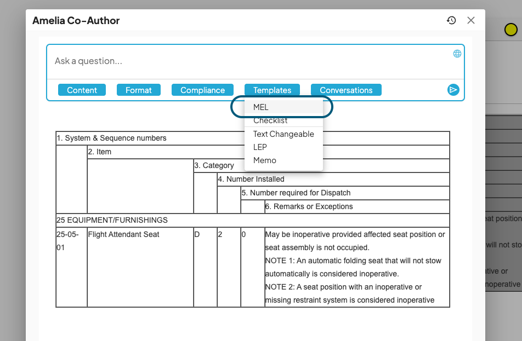Open the Content menu button
Viewport: 522px width, 341px height.
82,90
